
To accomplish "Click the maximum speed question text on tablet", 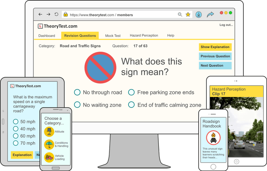I will (x=33, y=104).
